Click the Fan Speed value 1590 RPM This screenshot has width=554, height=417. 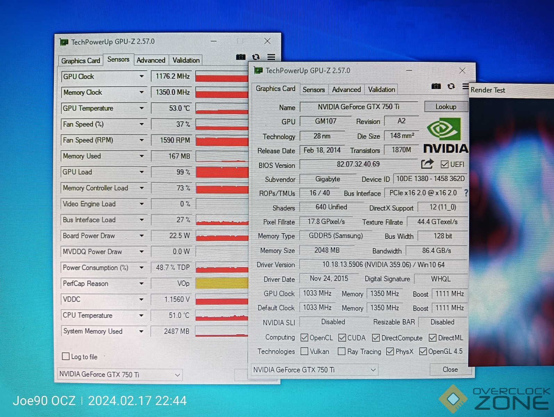(171, 140)
